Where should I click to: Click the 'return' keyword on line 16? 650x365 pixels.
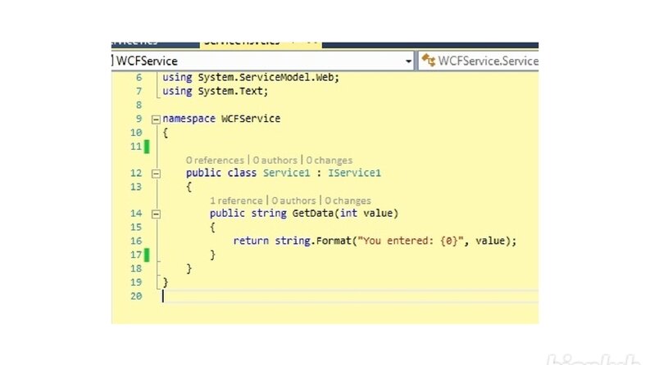click(251, 241)
